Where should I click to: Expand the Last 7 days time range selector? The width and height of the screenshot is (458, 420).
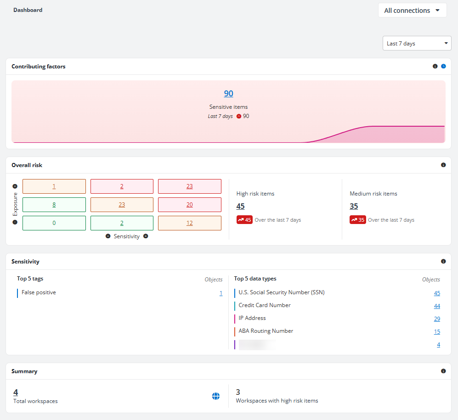tap(417, 43)
